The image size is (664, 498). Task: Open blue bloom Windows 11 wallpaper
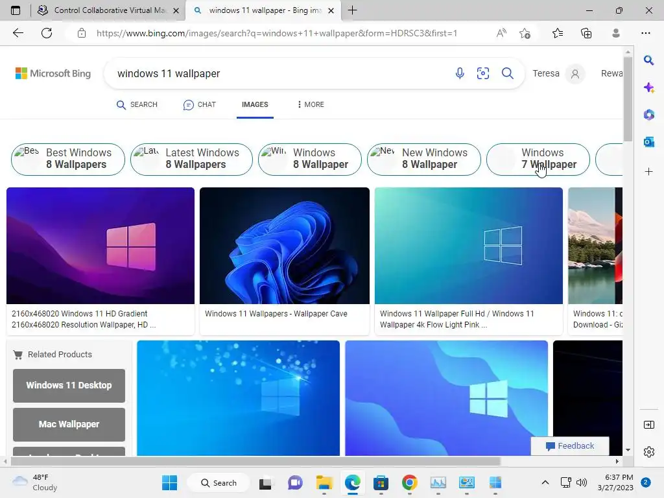(285, 246)
